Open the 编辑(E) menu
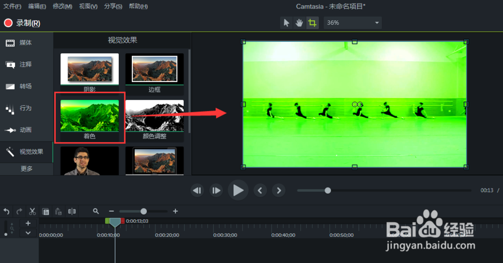This screenshot has width=503, height=263. click(37, 6)
